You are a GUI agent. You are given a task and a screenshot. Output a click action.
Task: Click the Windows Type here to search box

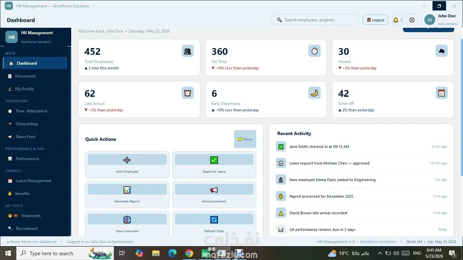click(65, 253)
